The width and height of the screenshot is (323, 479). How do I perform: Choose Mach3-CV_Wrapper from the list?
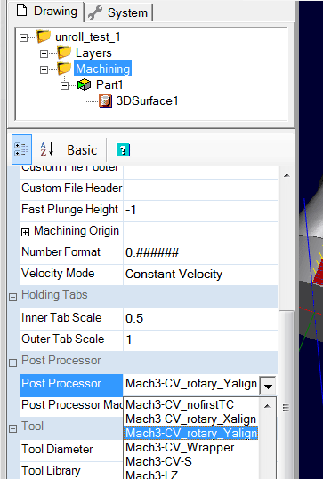[x=180, y=448]
